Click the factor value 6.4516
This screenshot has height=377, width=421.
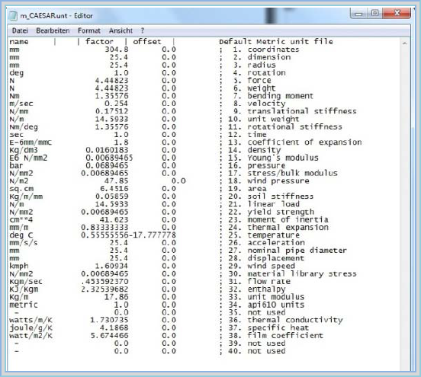click(114, 189)
